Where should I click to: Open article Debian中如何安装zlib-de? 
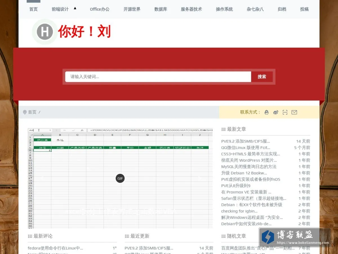click(246, 224)
